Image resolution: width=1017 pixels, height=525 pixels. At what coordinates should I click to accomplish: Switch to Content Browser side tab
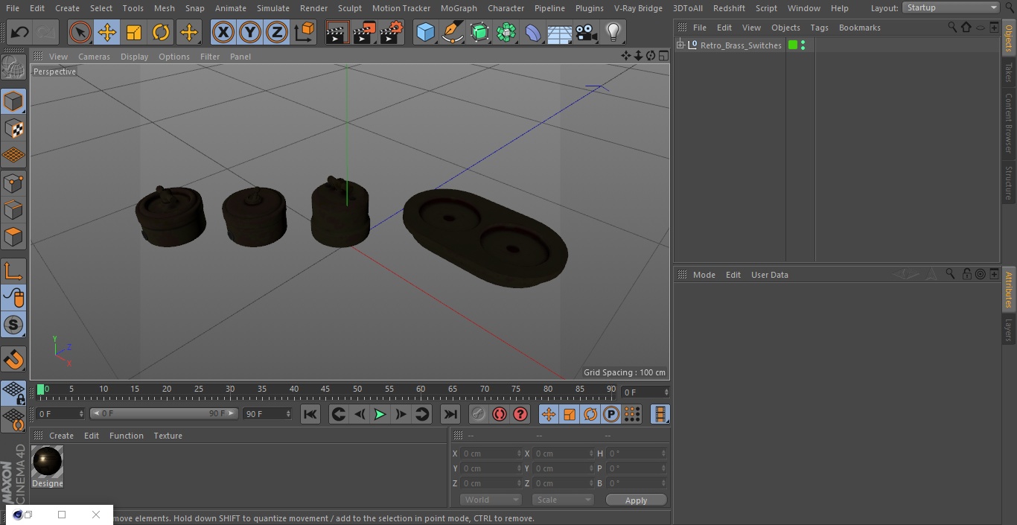pos(1009,123)
